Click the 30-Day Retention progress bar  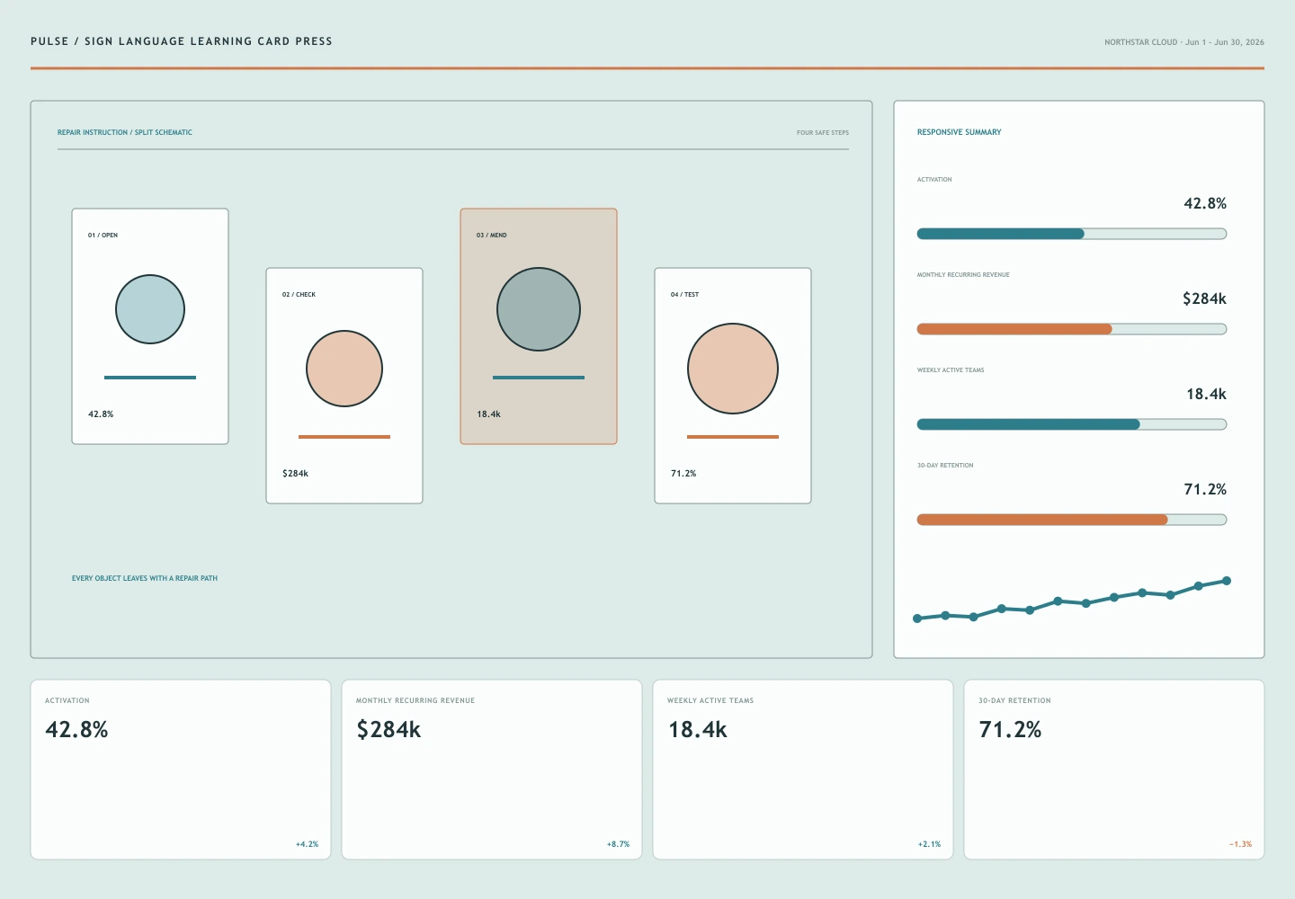pyautogui.click(x=1072, y=520)
